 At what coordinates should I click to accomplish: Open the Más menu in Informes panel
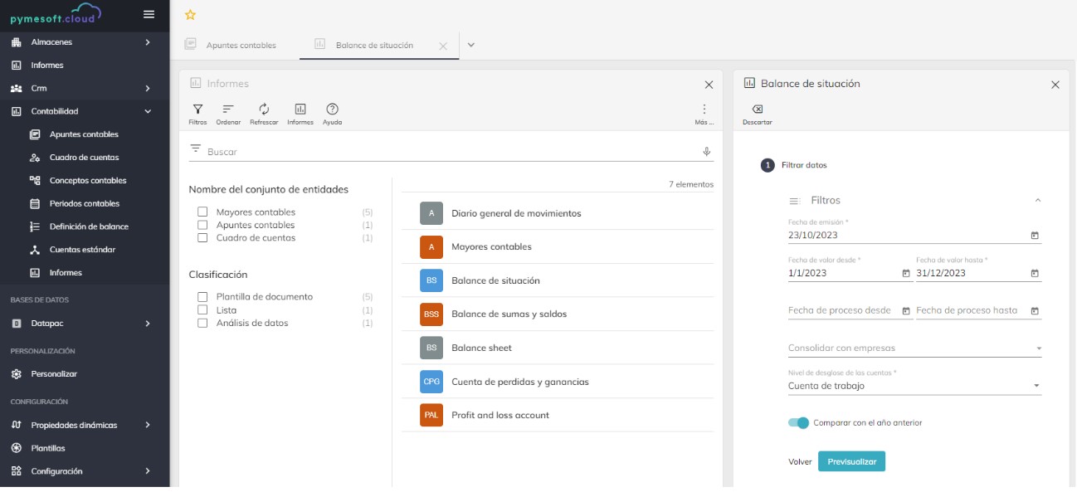click(703, 110)
